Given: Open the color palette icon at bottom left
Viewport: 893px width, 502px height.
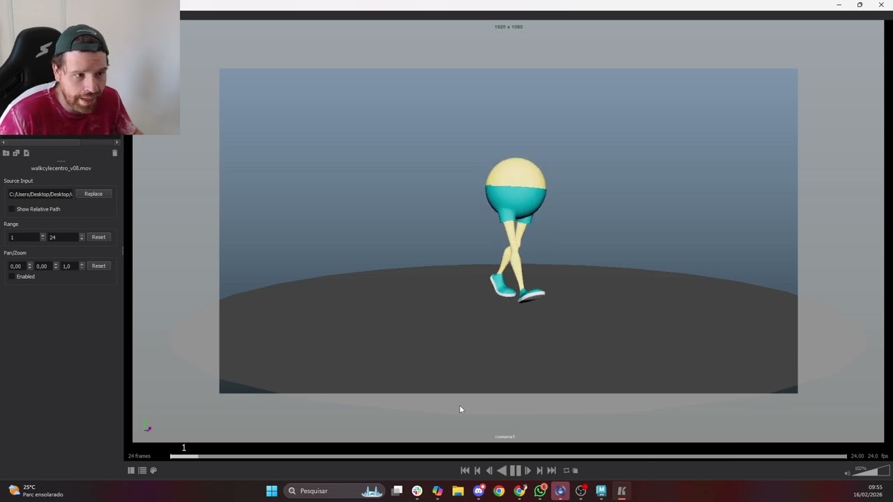Looking at the screenshot, I should (x=153, y=471).
